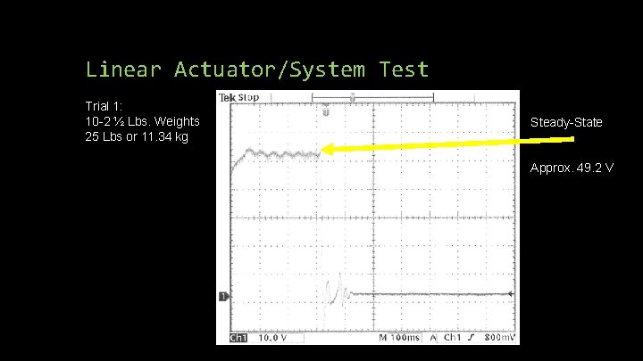643x361 pixels.
Task: Click the Ch1 channel label on scope readout
Action: click(238, 338)
